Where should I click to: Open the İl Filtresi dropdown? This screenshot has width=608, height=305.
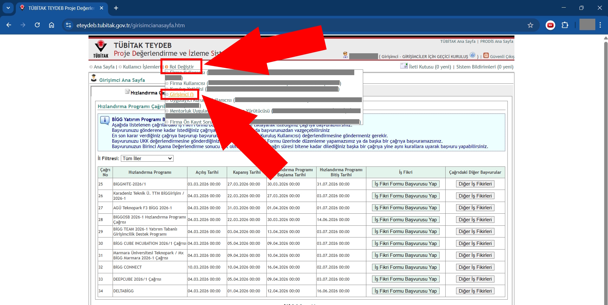click(147, 159)
